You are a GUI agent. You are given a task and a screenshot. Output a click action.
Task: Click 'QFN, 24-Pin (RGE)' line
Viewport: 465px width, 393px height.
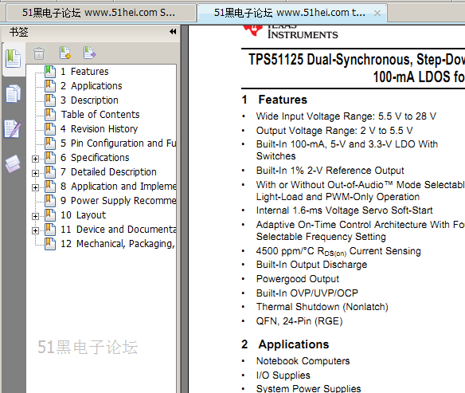point(299,321)
